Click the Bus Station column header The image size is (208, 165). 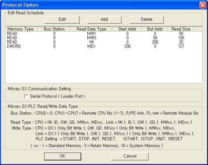(54, 29)
